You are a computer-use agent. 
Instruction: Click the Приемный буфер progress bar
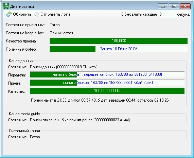[x=119, y=49]
